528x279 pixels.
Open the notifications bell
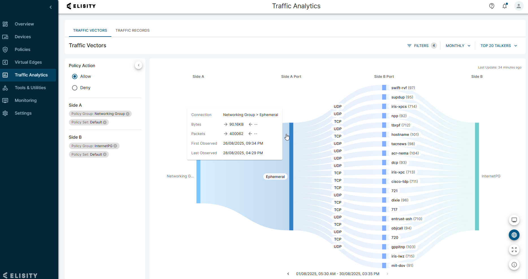tap(505, 6)
